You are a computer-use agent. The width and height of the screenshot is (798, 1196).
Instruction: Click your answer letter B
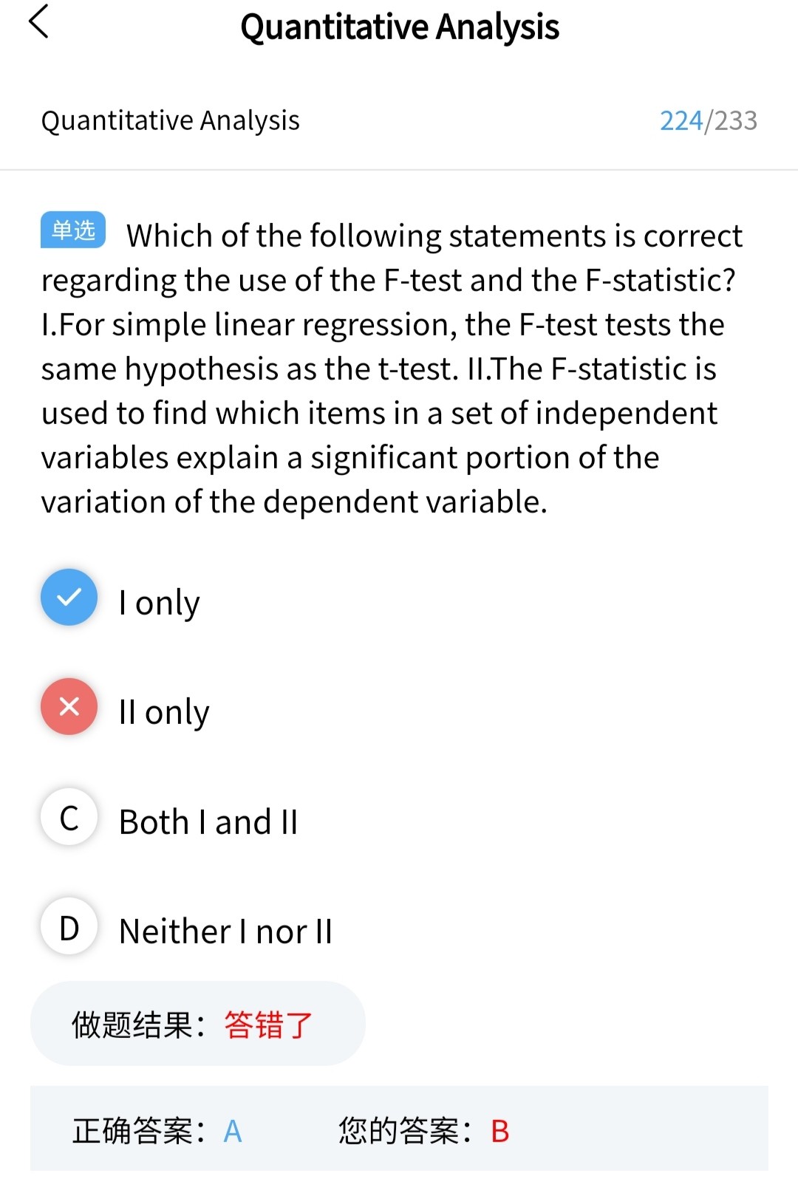500,1131
